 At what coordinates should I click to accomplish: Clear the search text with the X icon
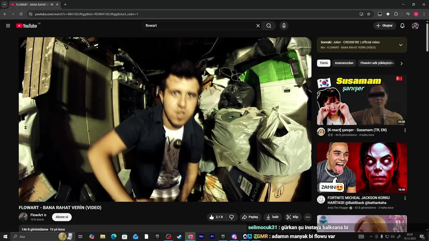[258, 26]
